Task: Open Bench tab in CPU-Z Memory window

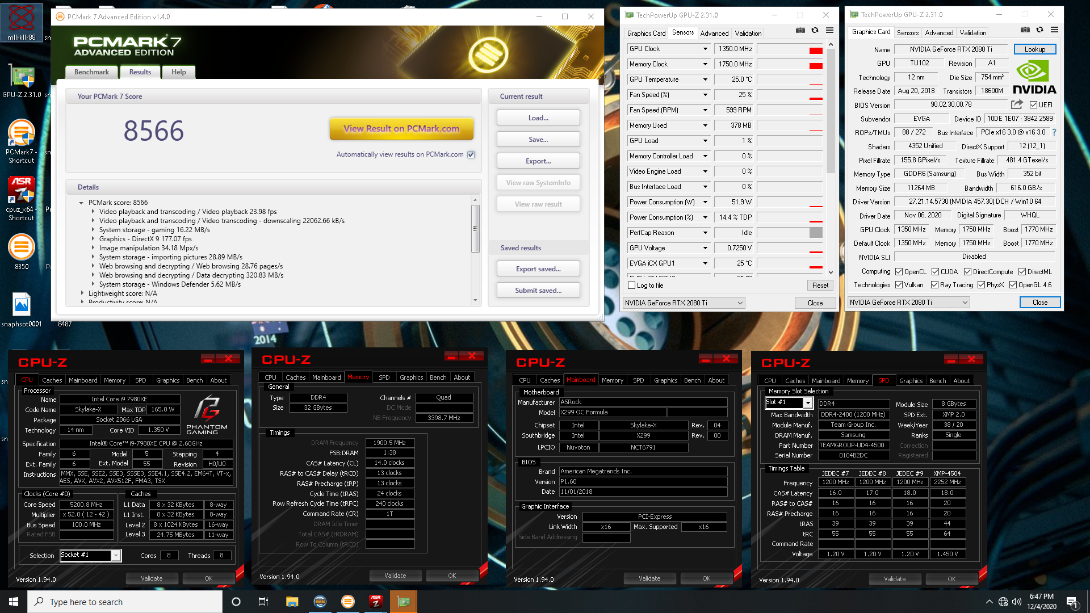Action: coord(438,377)
